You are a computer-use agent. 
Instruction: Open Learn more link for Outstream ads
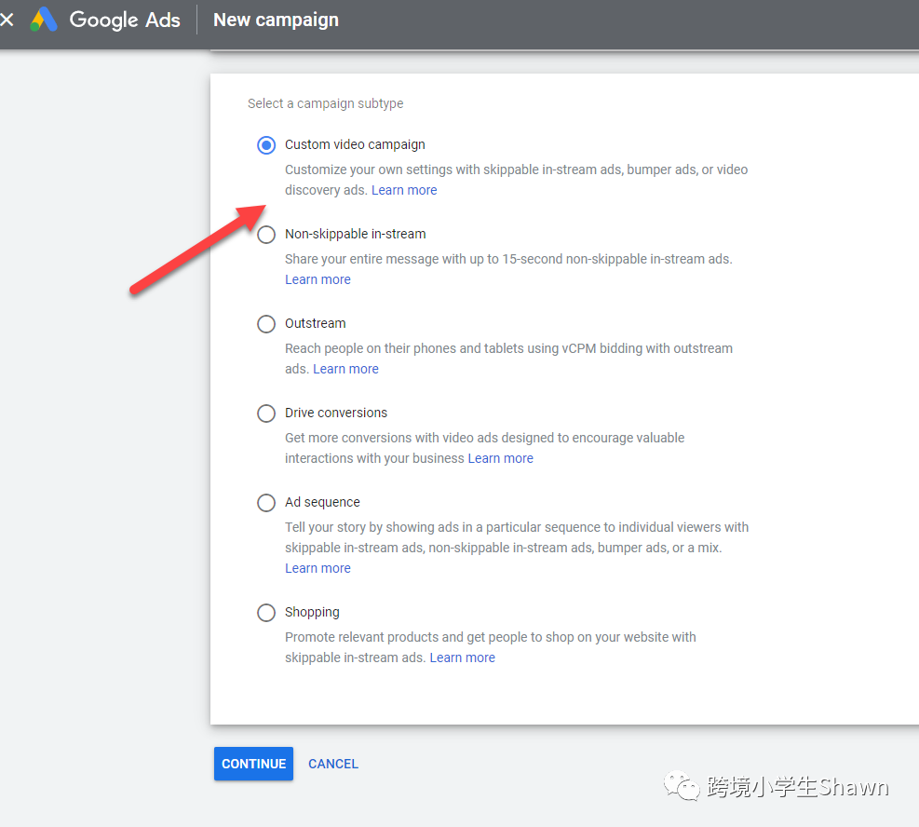(345, 369)
